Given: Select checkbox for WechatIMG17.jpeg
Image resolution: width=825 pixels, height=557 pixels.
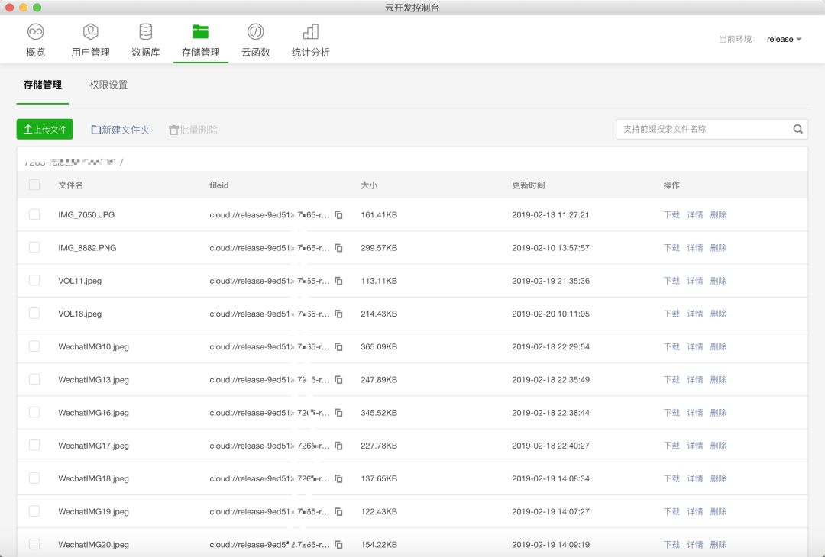Looking at the screenshot, I should tap(34, 445).
